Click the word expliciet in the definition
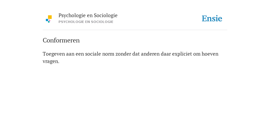This screenshot has width=270, height=135. (182, 54)
